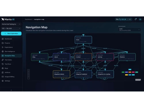
Task: Open the Projects folder icon in sidebar
Action: pos(3,43)
